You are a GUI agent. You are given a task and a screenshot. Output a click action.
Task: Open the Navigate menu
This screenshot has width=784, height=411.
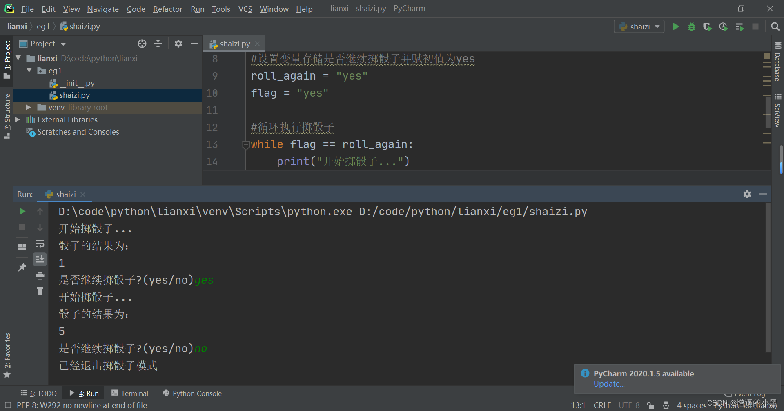click(103, 9)
